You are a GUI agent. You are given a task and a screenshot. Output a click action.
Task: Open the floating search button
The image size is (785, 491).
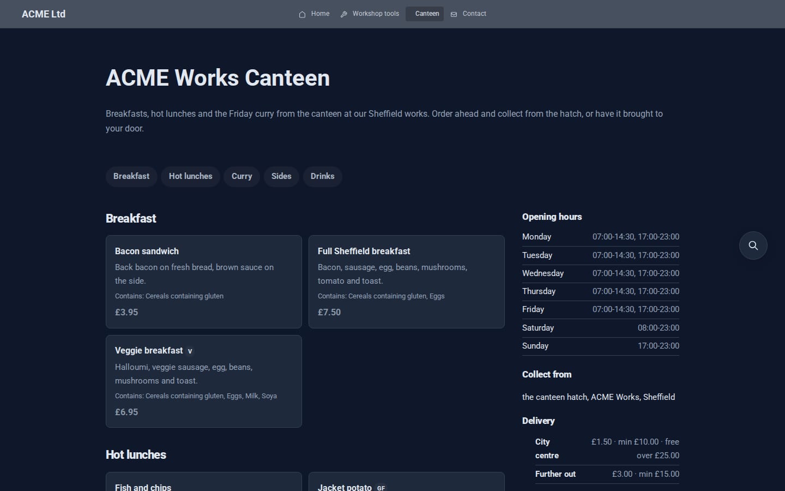pyautogui.click(x=753, y=245)
